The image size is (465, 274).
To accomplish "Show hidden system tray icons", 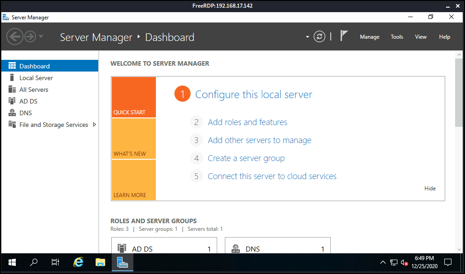I will tap(383, 262).
